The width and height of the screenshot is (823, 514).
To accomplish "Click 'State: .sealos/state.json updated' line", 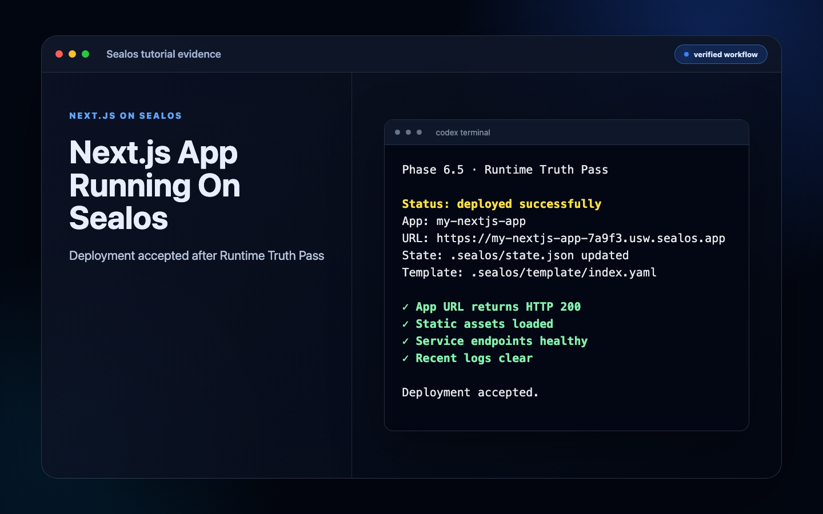I will (x=516, y=255).
